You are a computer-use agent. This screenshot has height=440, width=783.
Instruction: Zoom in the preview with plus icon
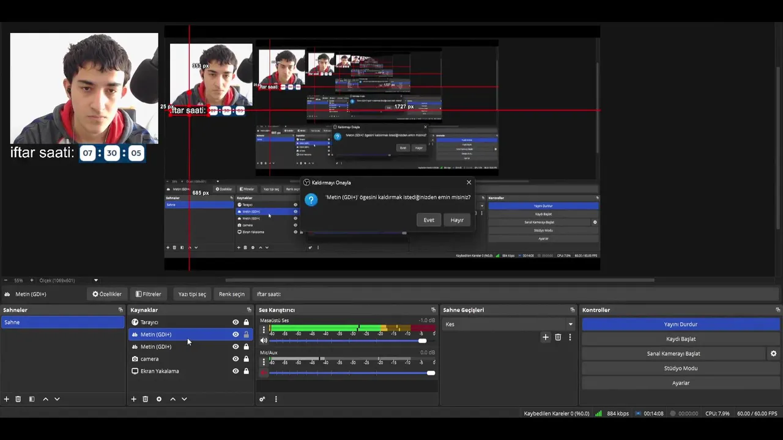(32, 280)
